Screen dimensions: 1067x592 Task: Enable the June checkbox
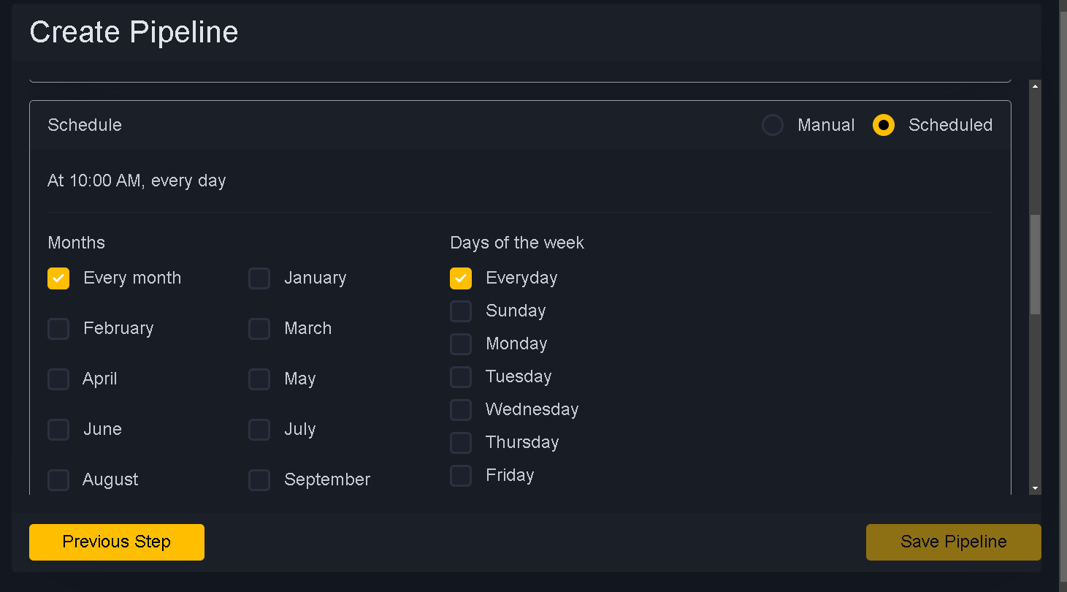pos(58,430)
